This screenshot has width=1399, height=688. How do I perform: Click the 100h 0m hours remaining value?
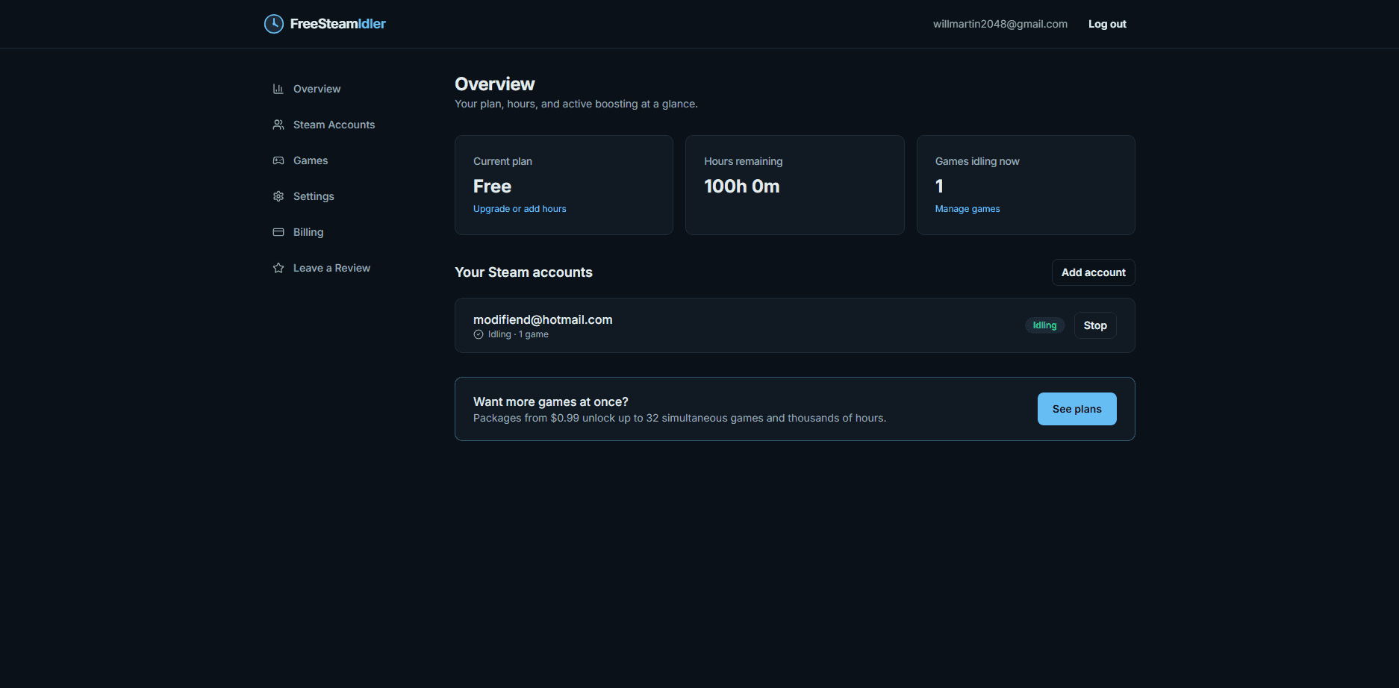742,187
